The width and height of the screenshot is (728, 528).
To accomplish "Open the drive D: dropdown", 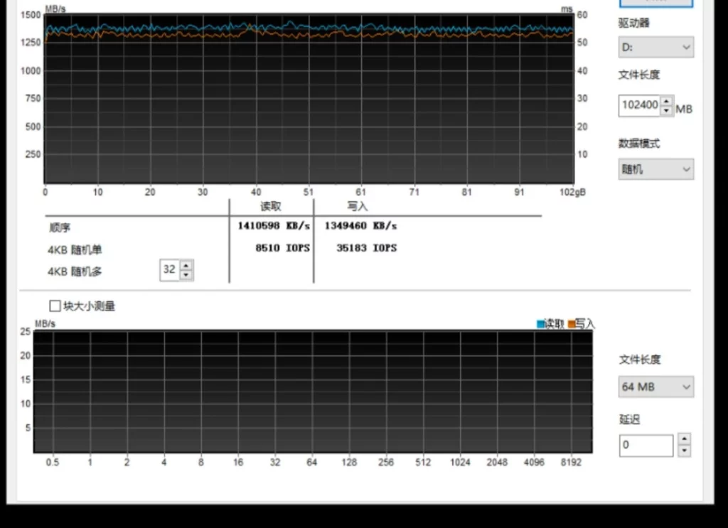I will pyautogui.click(x=655, y=47).
